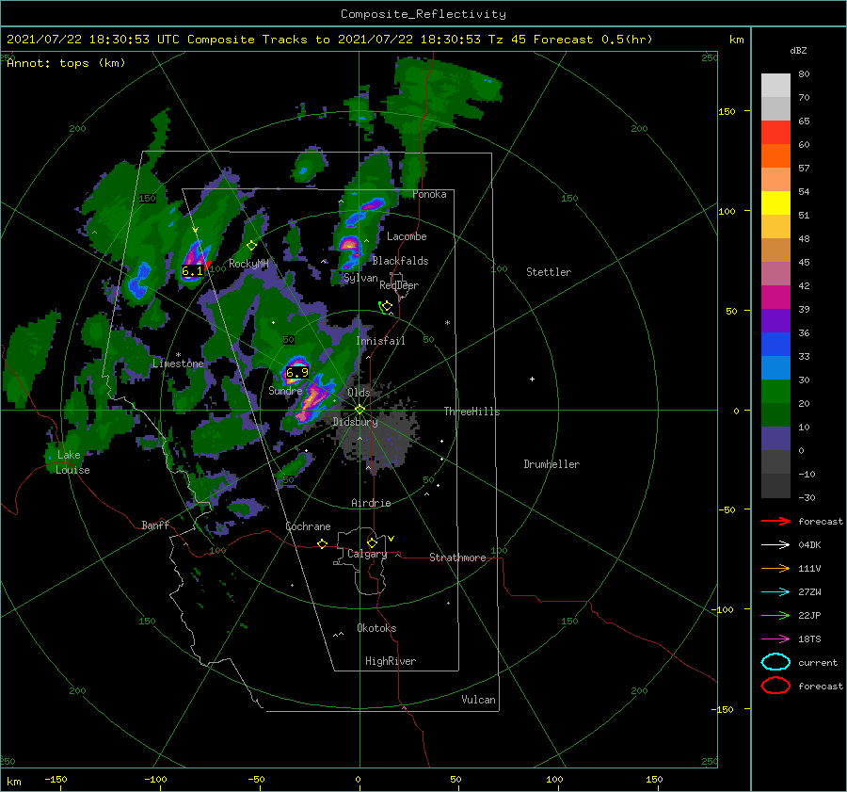Click the yellow diamond marker near RockyMH
847x792 pixels.
click(x=251, y=246)
